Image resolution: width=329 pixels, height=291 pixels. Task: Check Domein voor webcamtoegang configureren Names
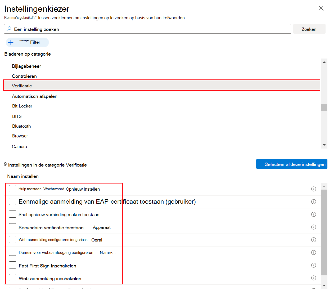(12, 252)
